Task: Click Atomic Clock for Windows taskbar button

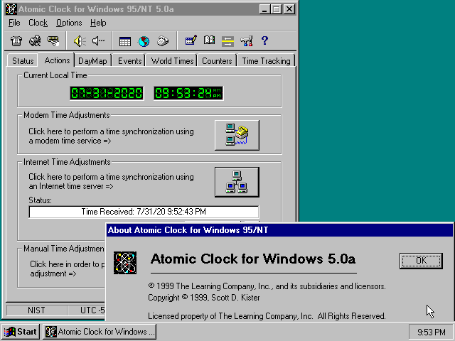Action: point(100,332)
